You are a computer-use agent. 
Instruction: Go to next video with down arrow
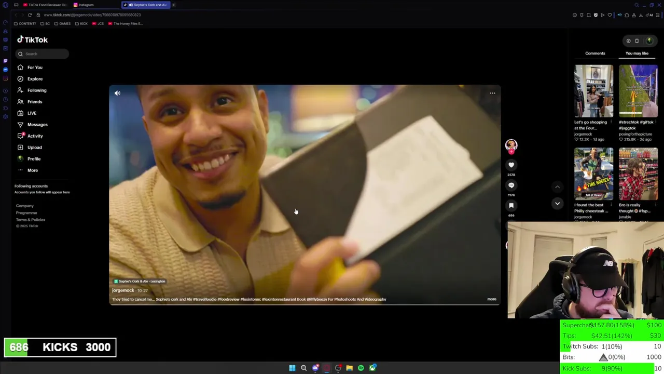(x=557, y=204)
